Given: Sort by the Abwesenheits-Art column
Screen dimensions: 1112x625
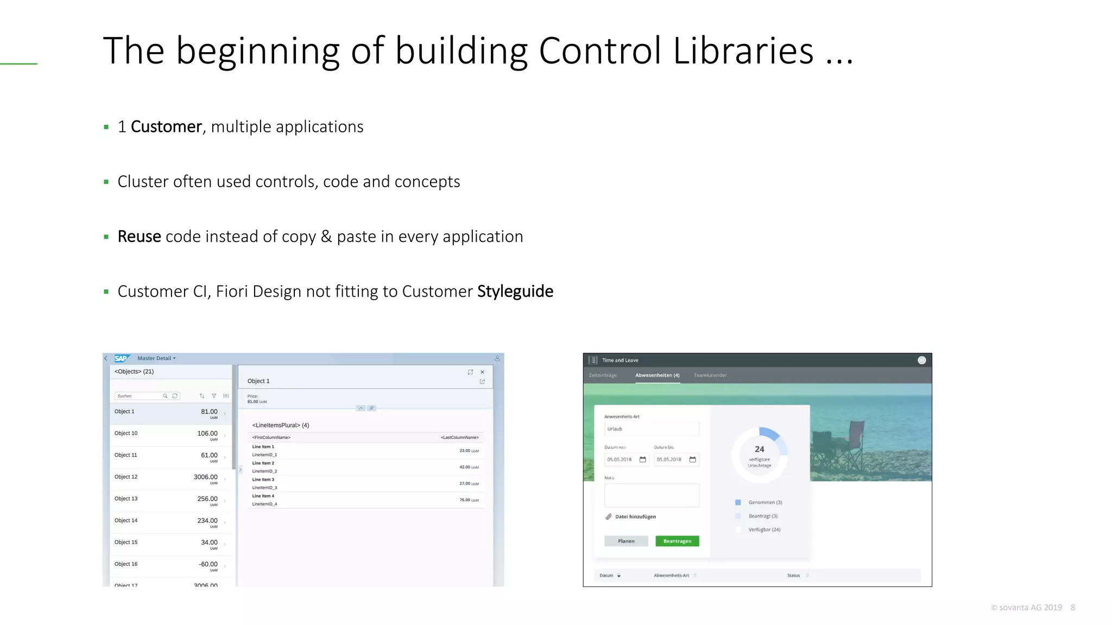Looking at the screenshot, I should 675,576.
